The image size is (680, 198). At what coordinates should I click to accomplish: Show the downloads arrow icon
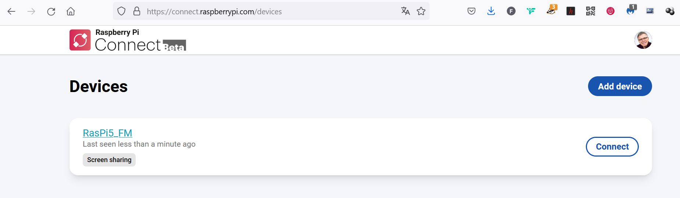click(x=491, y=11)
